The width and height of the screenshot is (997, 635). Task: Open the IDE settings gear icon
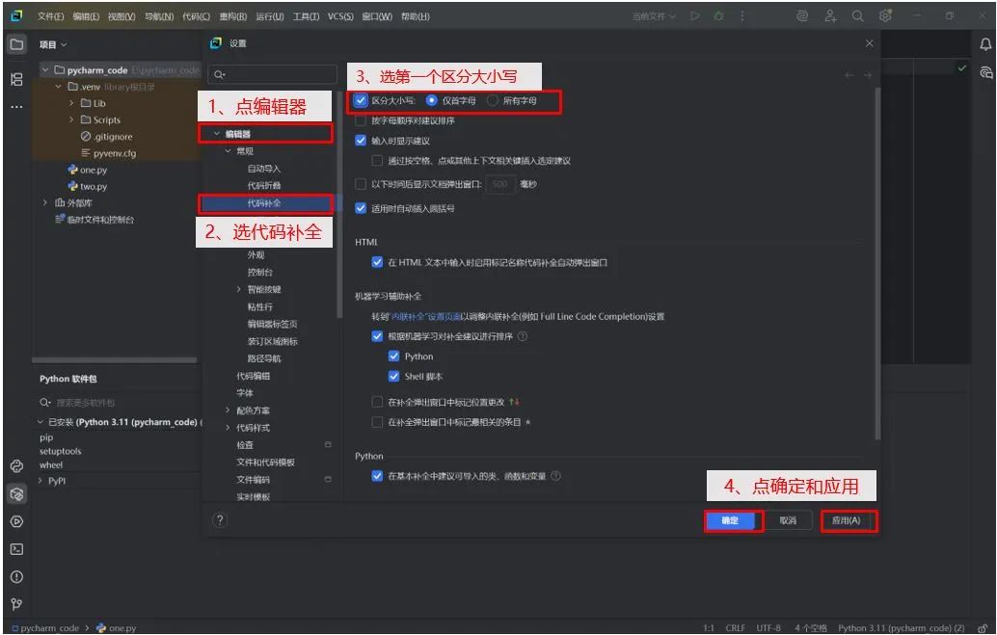(885, 16)
